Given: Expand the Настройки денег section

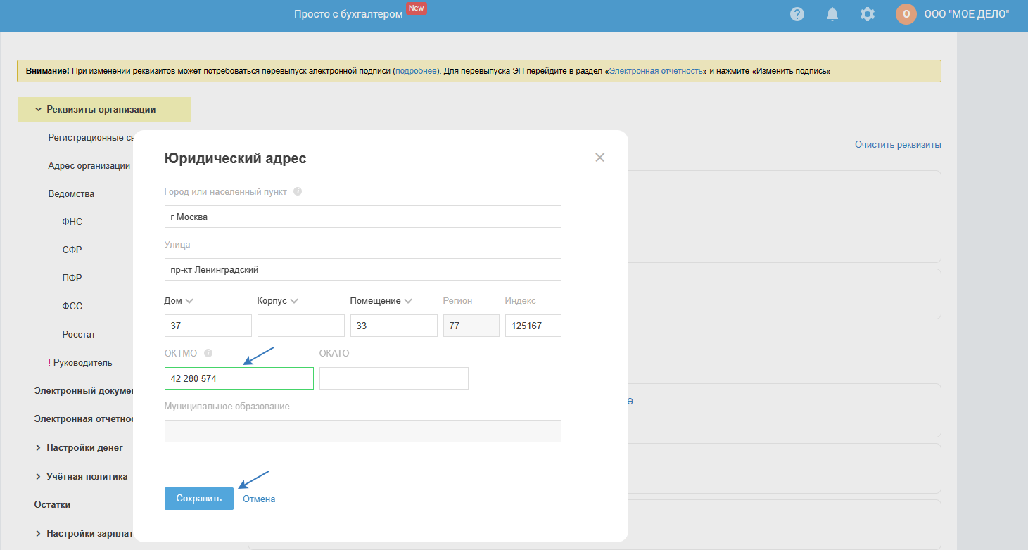Looking at the screenshot, I should tap(79, 447).
